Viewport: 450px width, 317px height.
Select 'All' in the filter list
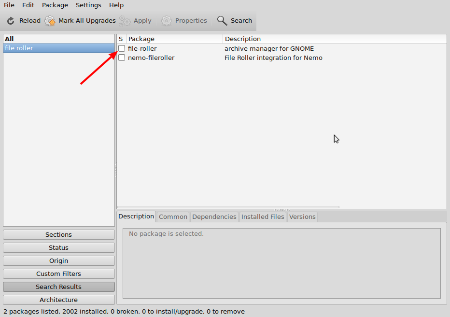(x=59, y=39)
